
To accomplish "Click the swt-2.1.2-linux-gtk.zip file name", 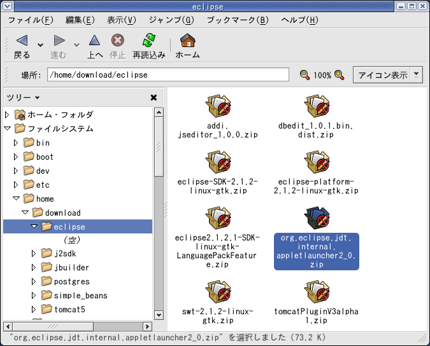I will [x=218, y=315].
